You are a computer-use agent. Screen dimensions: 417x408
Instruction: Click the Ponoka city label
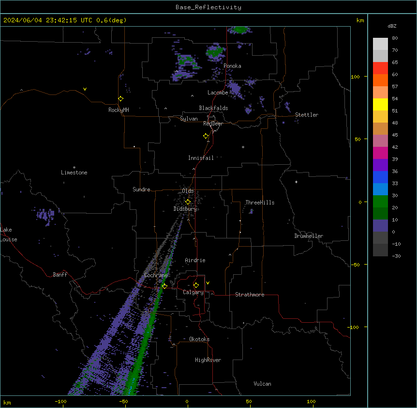(x=232, y=66)
